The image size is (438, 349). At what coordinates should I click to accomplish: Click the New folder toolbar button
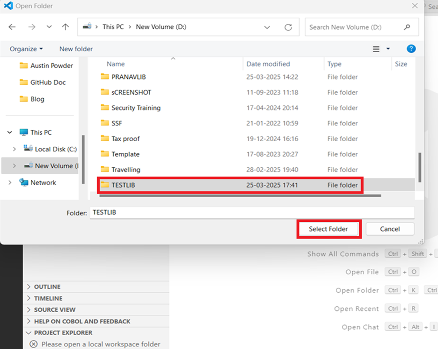click(76, 49)
